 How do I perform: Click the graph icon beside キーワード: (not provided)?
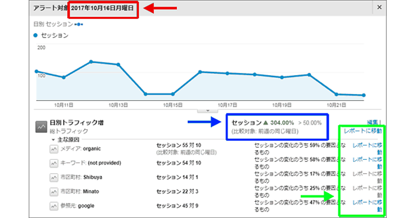pyautogui.click(x=54, y=163)
